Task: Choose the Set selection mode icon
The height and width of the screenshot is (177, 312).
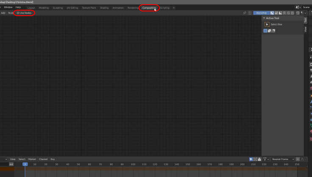Action: tap(265, 31)
